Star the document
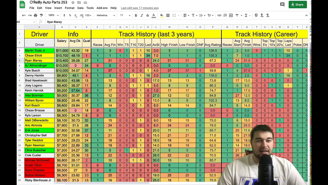This screenshot has height=185, width=328. [73, 3]
